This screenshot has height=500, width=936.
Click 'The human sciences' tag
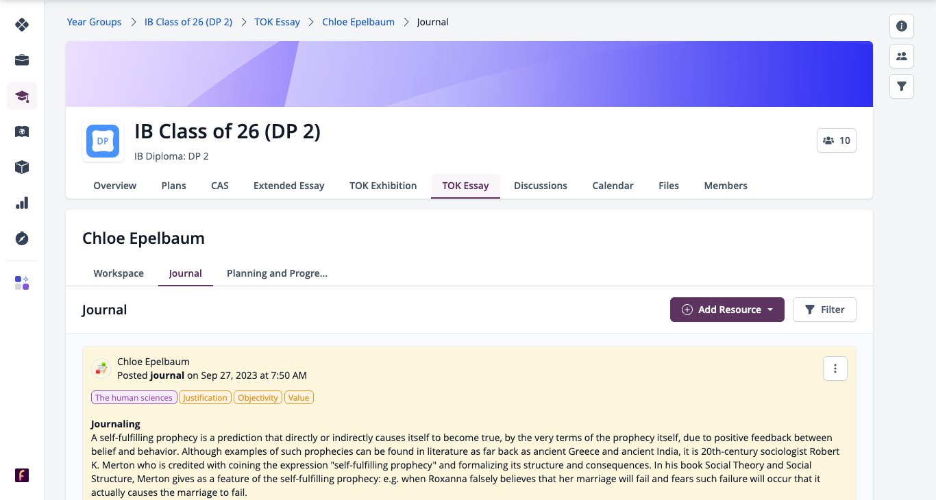click(134, 398)
